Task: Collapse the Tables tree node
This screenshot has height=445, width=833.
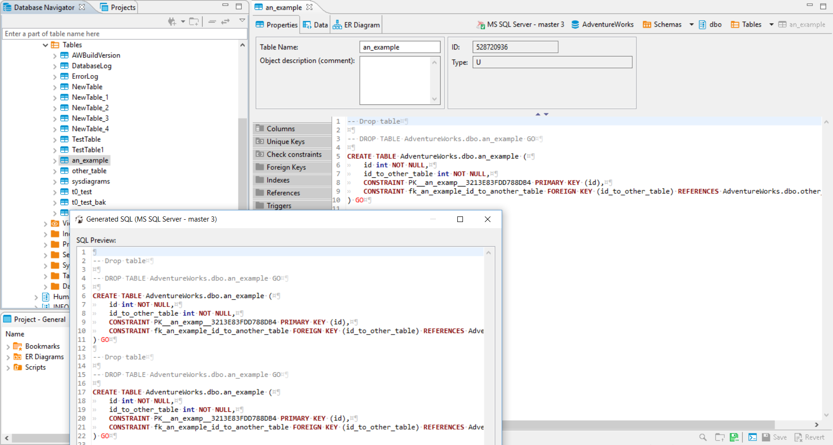Action: tap(45, 44)
